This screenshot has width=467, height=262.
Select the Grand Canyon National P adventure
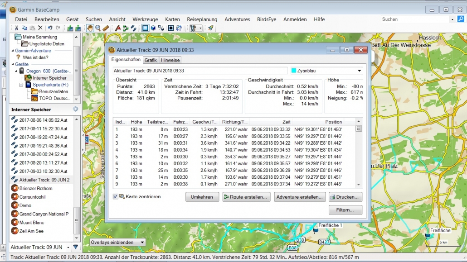[44, 214]
